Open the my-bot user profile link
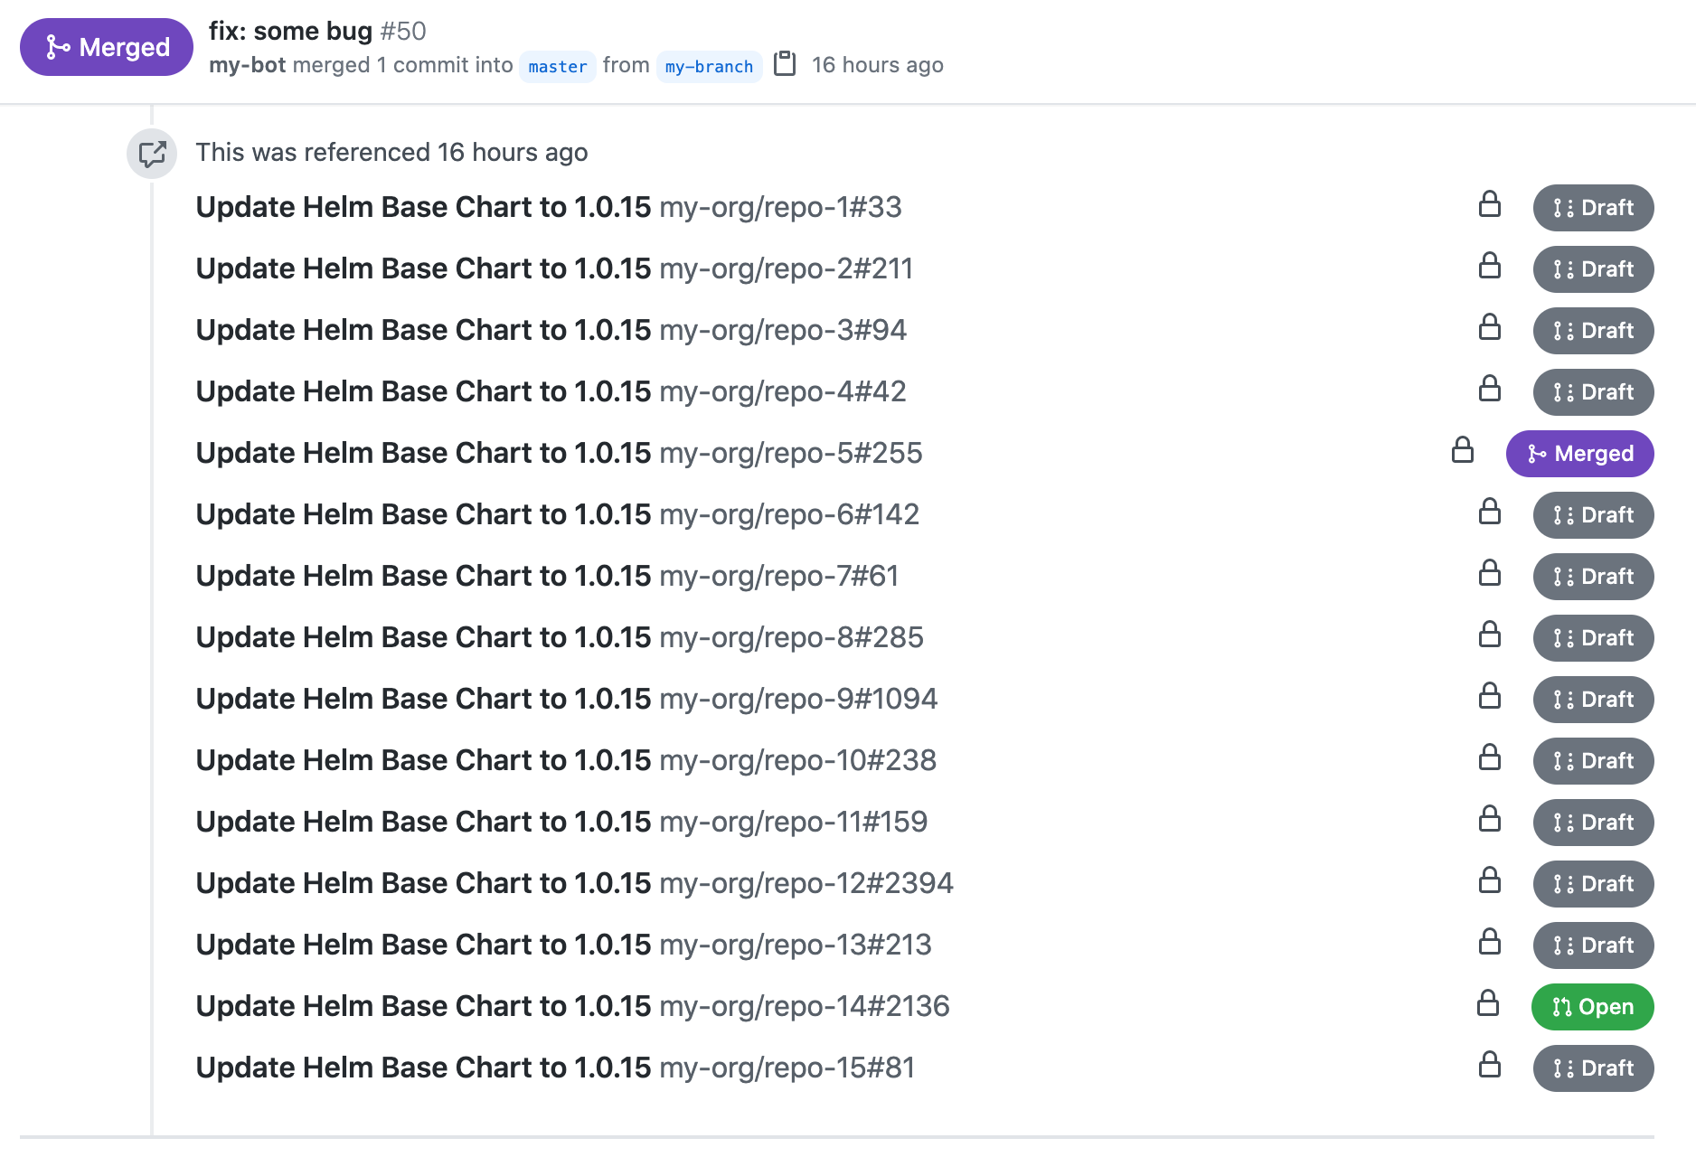 click(x=247, y=65)
